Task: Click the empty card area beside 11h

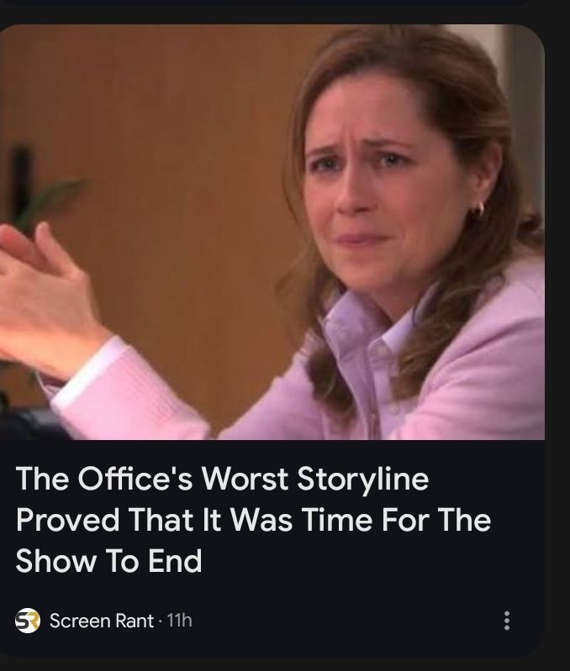Action: (x=343, y=621)
